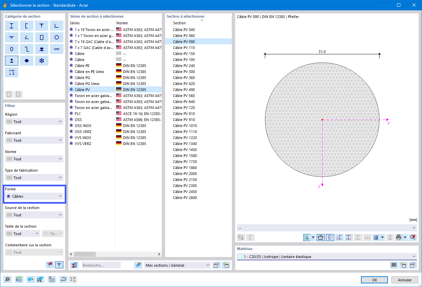Select the OSS INOX series row

[115, 126]
